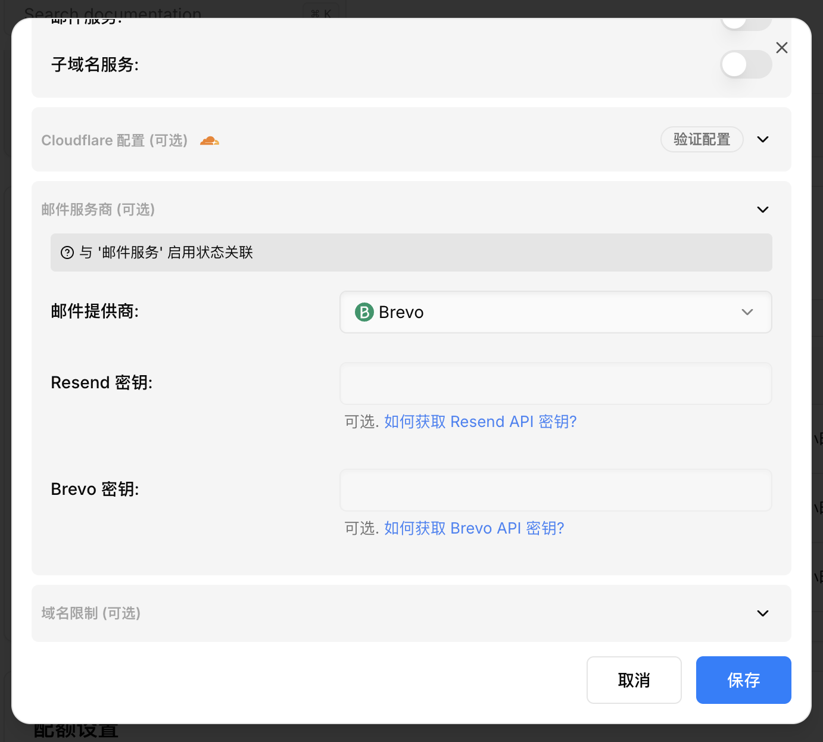Screen dimensions: 823x742
Task: Open 如何获取 Resend API 密钥 link
Action: [x=480, y=422]
